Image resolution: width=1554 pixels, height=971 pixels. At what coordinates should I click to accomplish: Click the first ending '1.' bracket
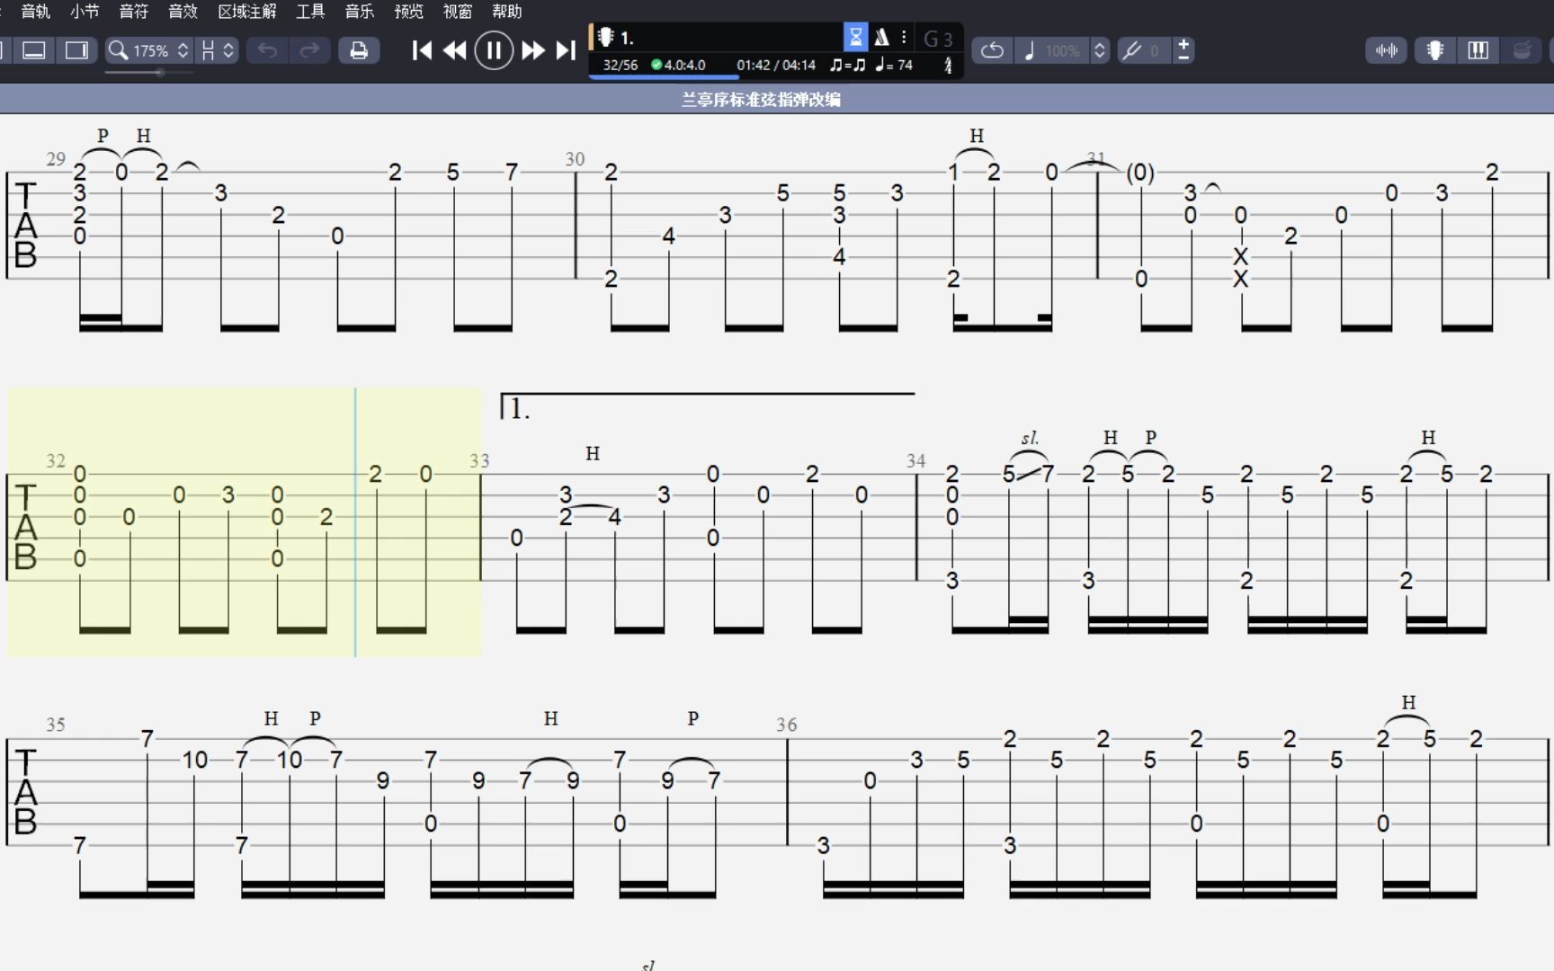click(x=708, y=406)
